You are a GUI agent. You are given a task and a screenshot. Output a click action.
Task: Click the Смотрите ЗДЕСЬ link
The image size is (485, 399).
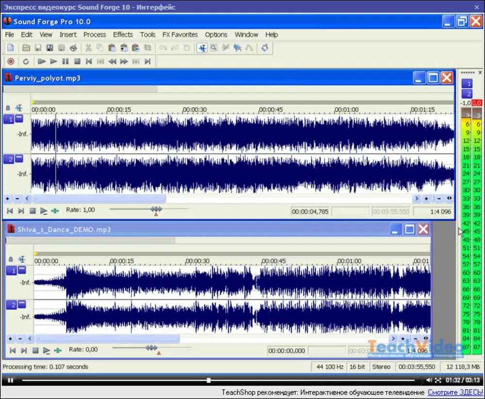pos(455,392)
